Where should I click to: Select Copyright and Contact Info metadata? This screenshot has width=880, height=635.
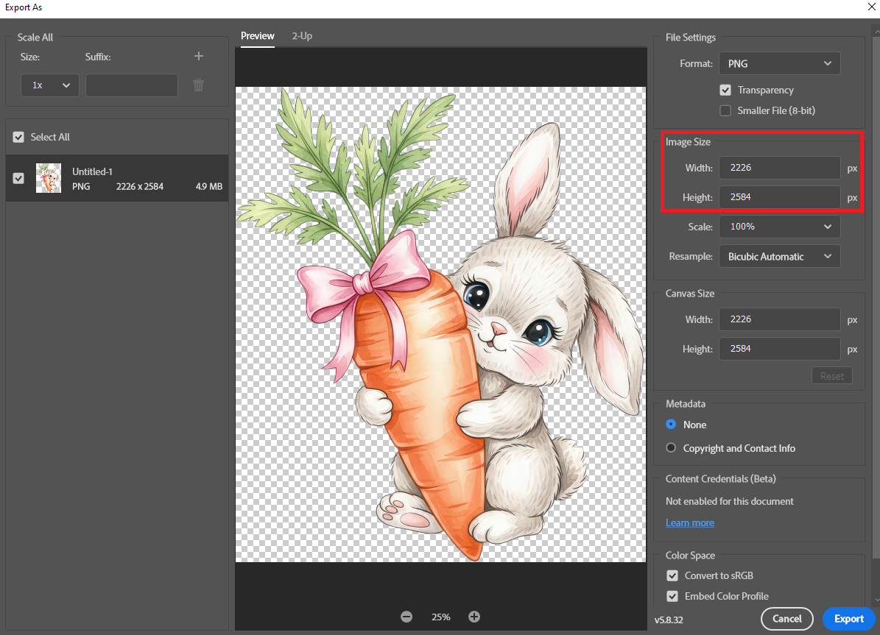(671, 447)
